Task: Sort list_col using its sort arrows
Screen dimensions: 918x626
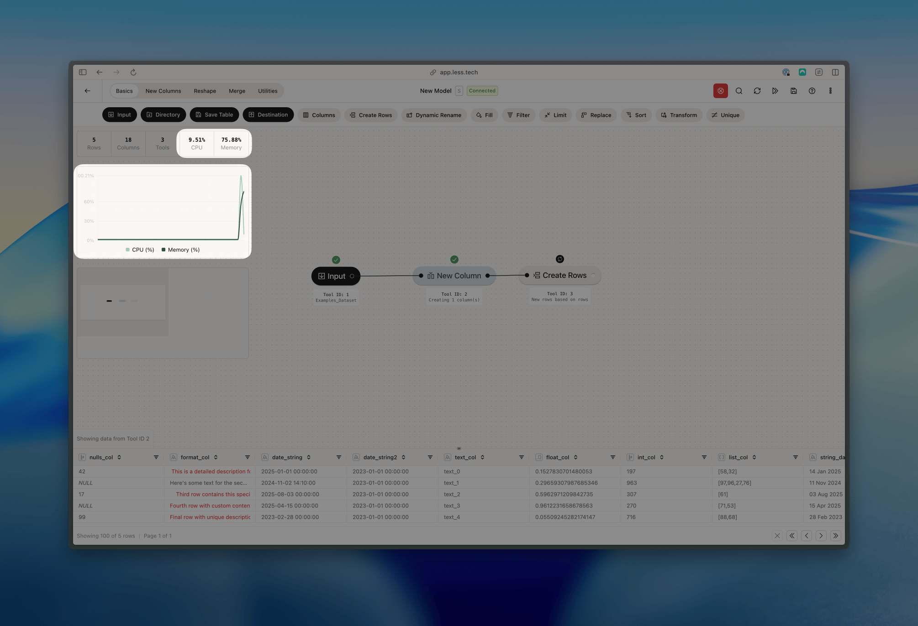Action: [x=754, y=457]
